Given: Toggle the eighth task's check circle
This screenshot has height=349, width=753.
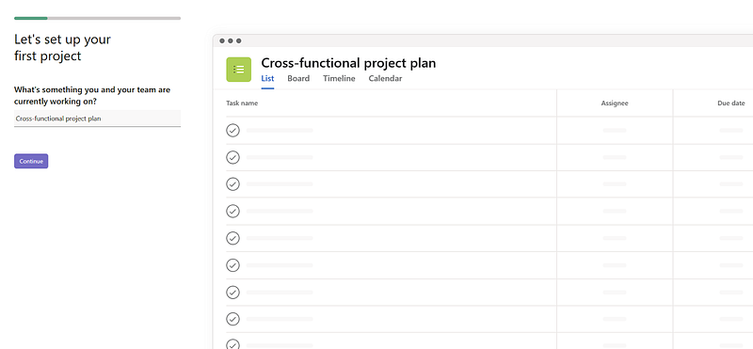Looking at the screenshot, I should click(x=232, y=319).
